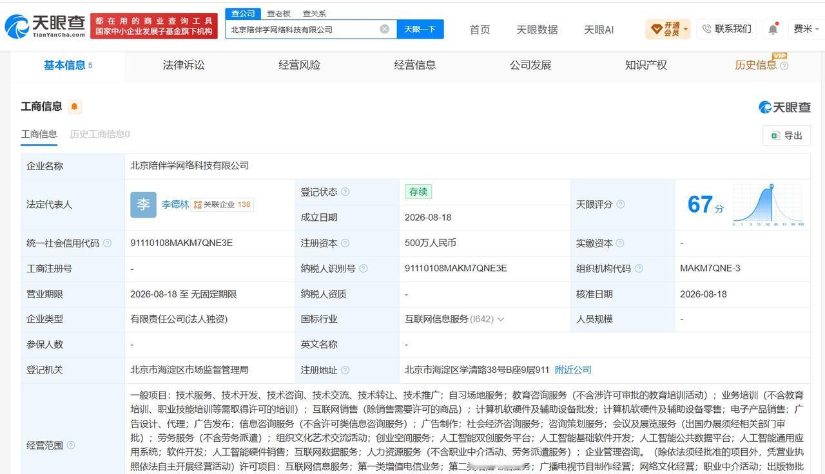Open the 公司发展 tab

530,65
